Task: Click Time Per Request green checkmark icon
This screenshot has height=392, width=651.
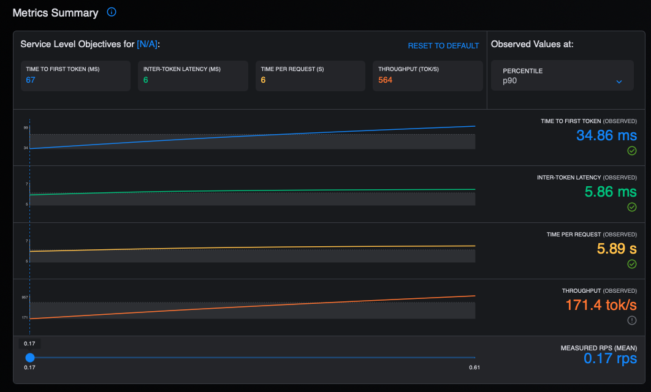Action: tap(632, 264)
